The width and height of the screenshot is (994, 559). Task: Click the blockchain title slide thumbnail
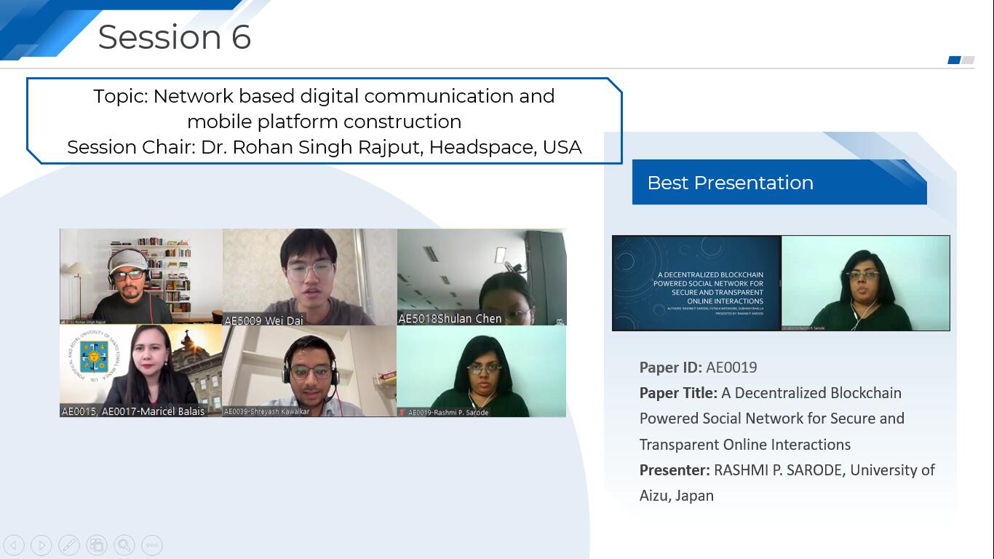pos(696,283)
